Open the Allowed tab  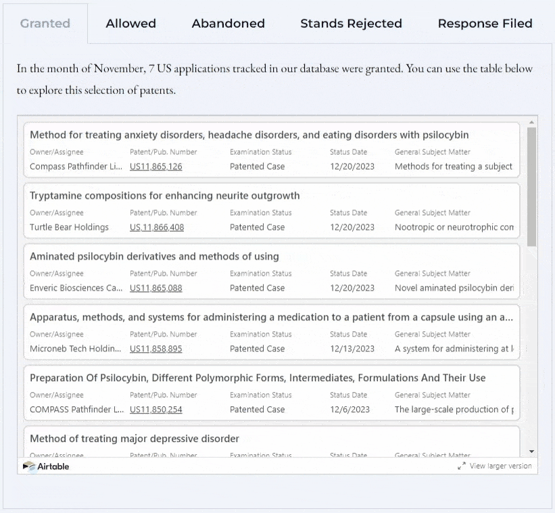pyautogui.click(x=130, y=24)
